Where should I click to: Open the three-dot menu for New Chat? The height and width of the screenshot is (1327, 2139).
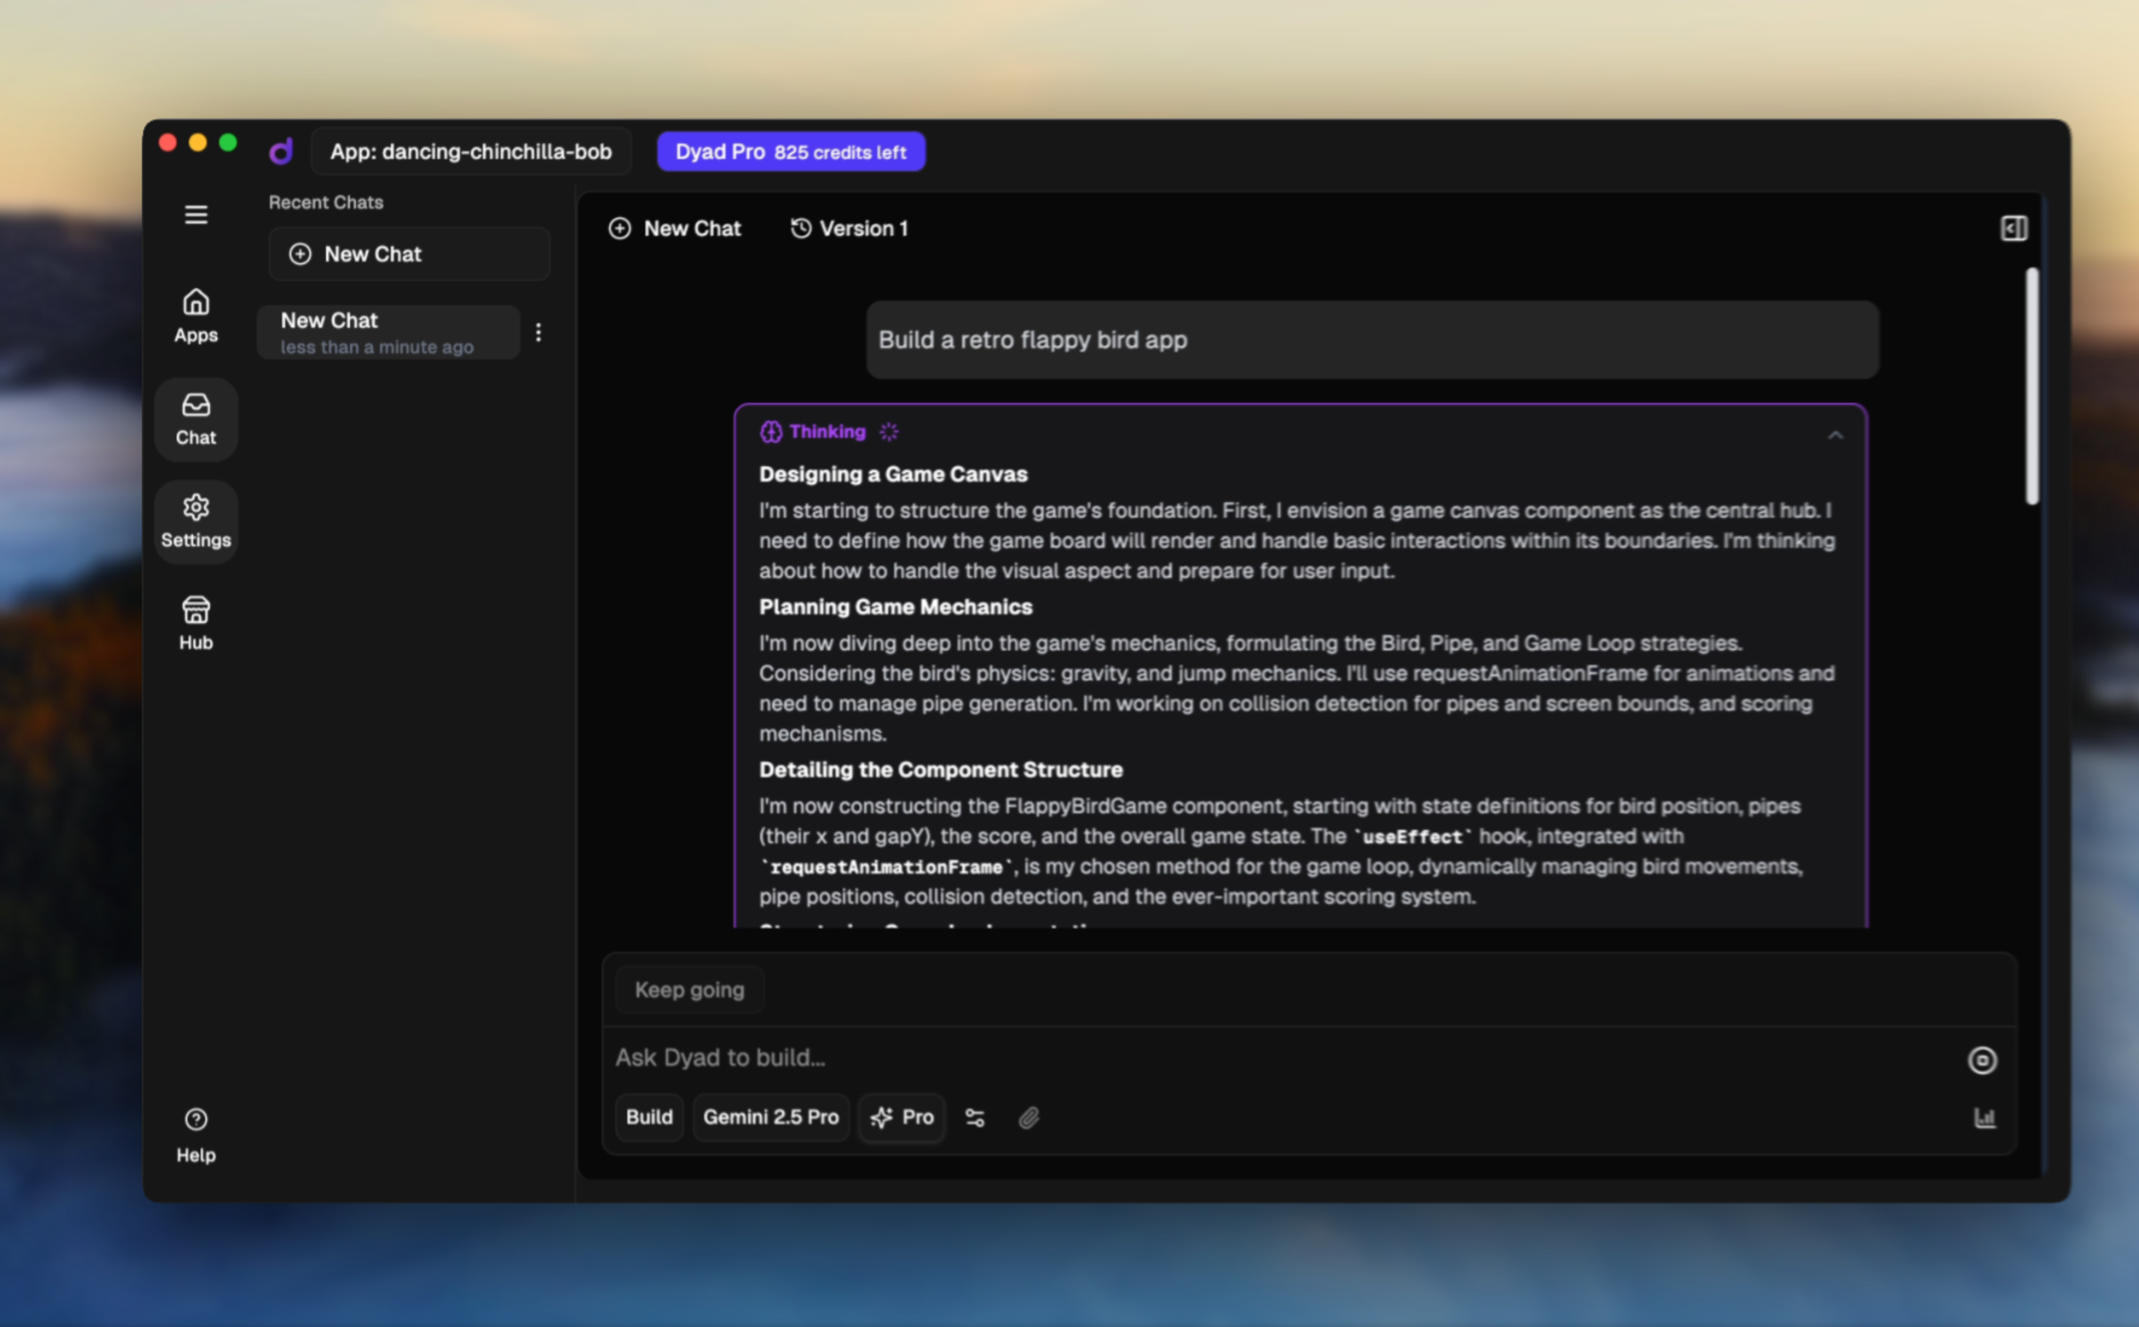pos(538,332)
